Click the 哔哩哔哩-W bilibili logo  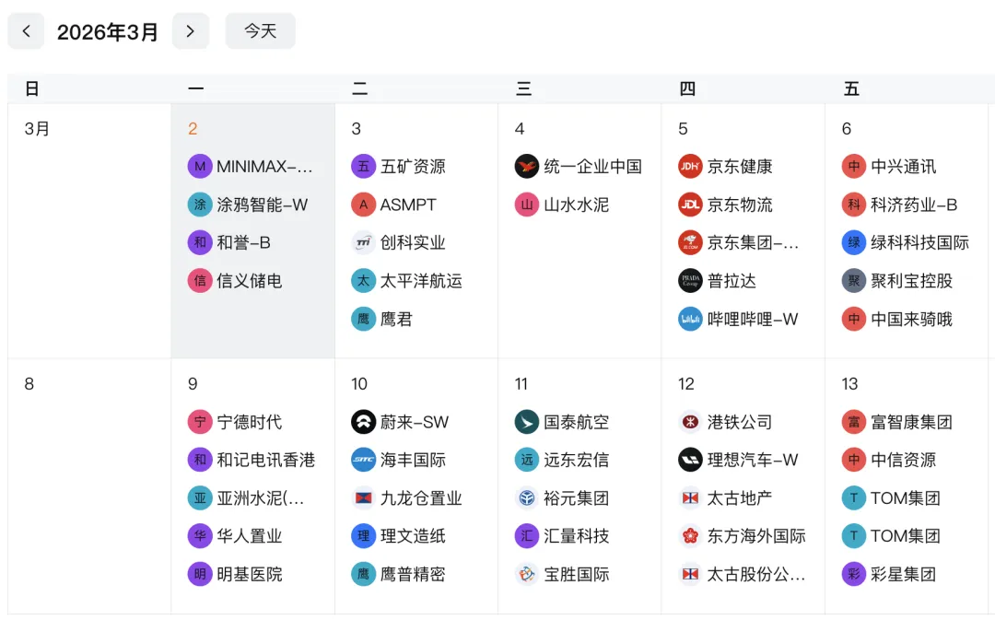690,319
